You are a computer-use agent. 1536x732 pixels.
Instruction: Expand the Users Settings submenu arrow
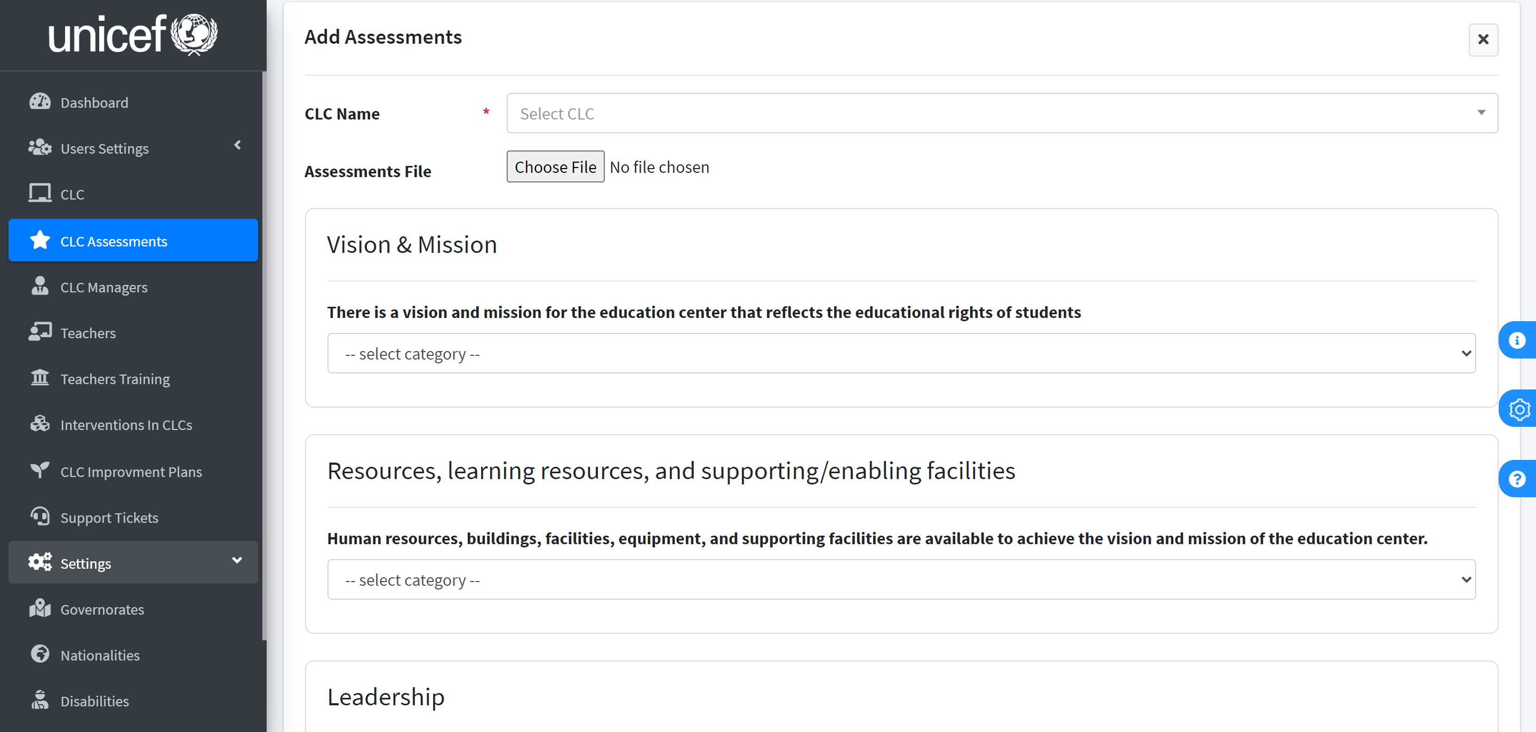pos(237,145)
